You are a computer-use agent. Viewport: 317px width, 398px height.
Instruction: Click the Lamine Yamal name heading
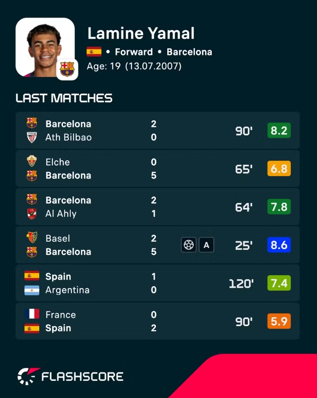click(141, 34)
